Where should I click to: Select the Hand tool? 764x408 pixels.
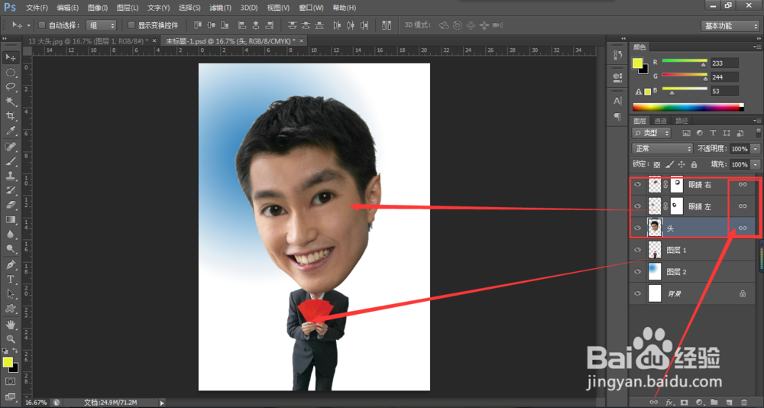tap(10, 325)
